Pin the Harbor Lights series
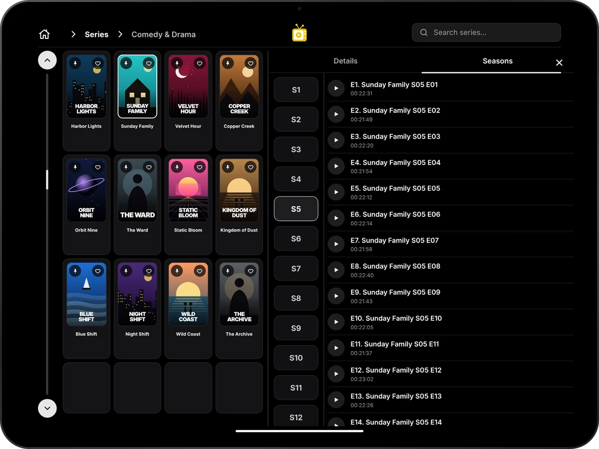Screen dimensions: 599x449 (x=75, y=63)
